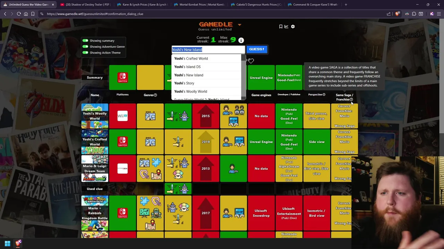Open the Brave Shields icon
Screen dimensions: 444x249
[x=398, y=14]
